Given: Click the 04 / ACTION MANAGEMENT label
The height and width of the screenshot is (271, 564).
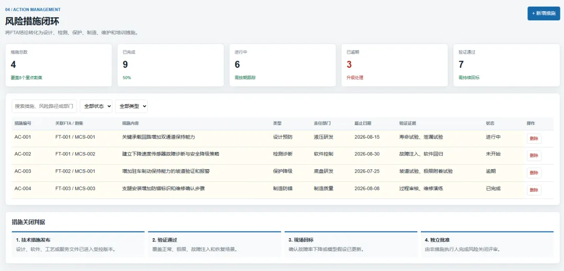Looking at the screenshot, I should coord(33,10).
